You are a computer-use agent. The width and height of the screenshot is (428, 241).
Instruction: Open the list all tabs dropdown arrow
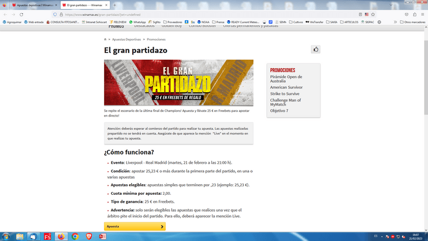tap(391, 5)
